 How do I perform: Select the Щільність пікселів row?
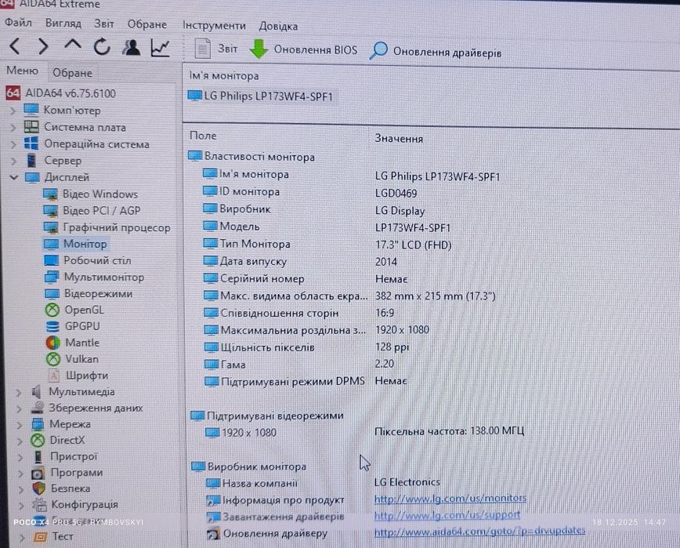tap(306, 347)
